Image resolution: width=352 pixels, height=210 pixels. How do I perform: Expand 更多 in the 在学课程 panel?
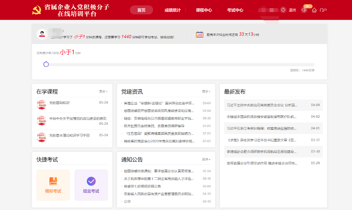[x=103, y=92]
